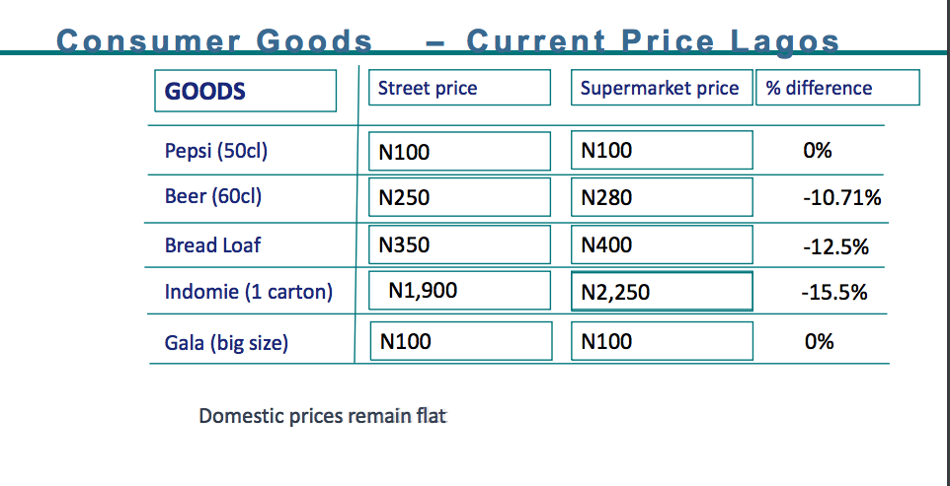
Task: Click the GOODS header box
Action: coord(245,92)
